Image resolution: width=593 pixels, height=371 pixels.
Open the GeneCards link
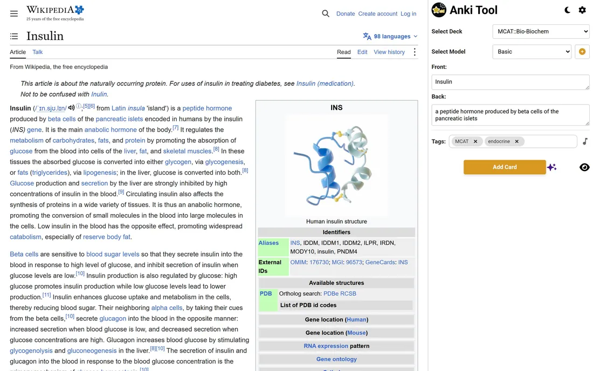380,262
